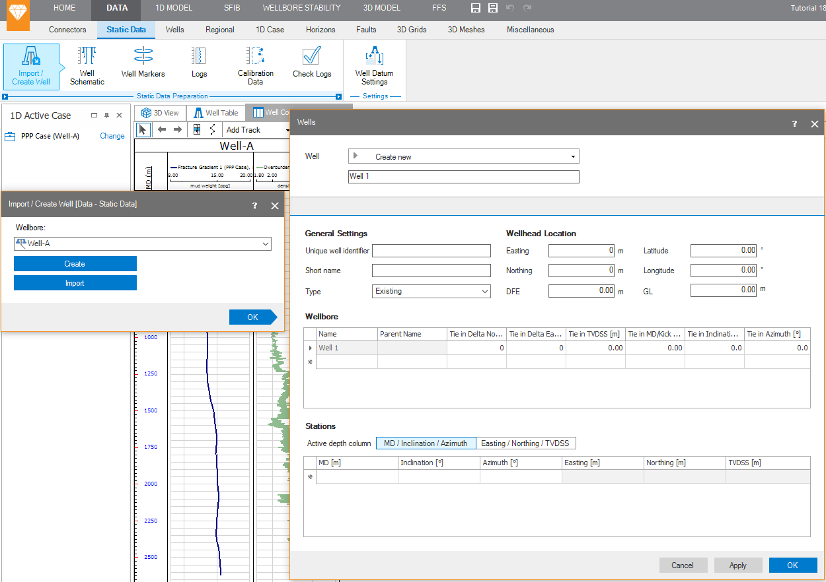
Task: Switch to the Wellbore Stability tab
Action: coord(301,8)
